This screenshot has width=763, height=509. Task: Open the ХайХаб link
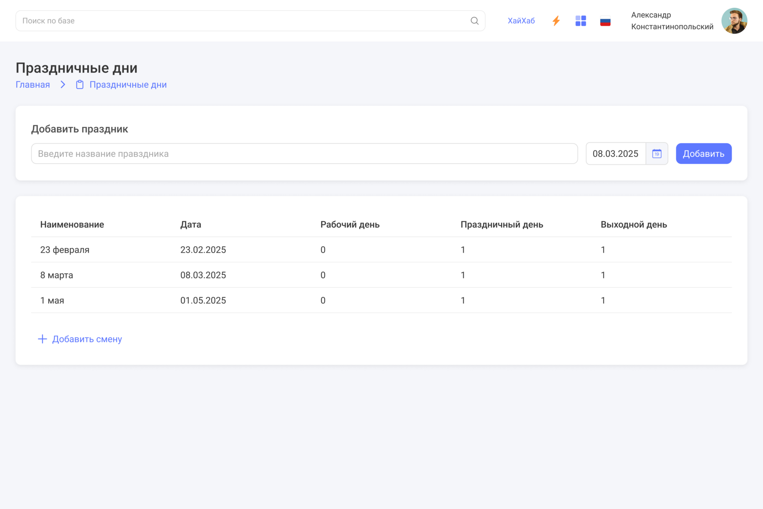click(521, 21)
